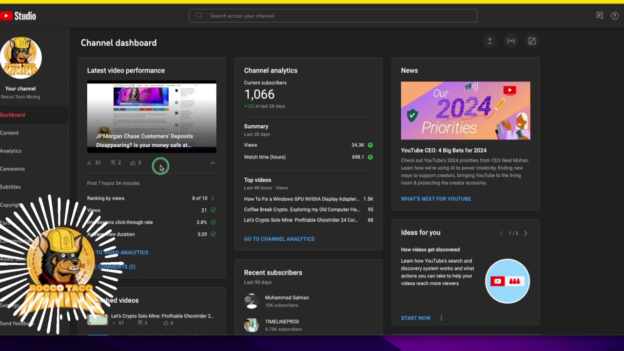Click the Ranking by views row label

click(106, 198)
